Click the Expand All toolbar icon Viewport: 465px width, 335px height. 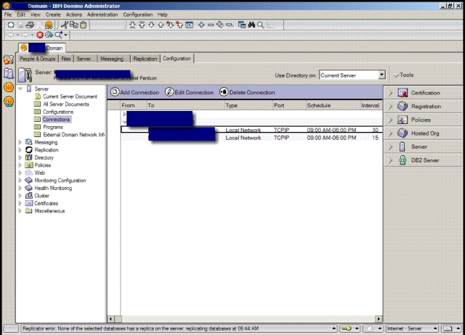pos(220,25)
